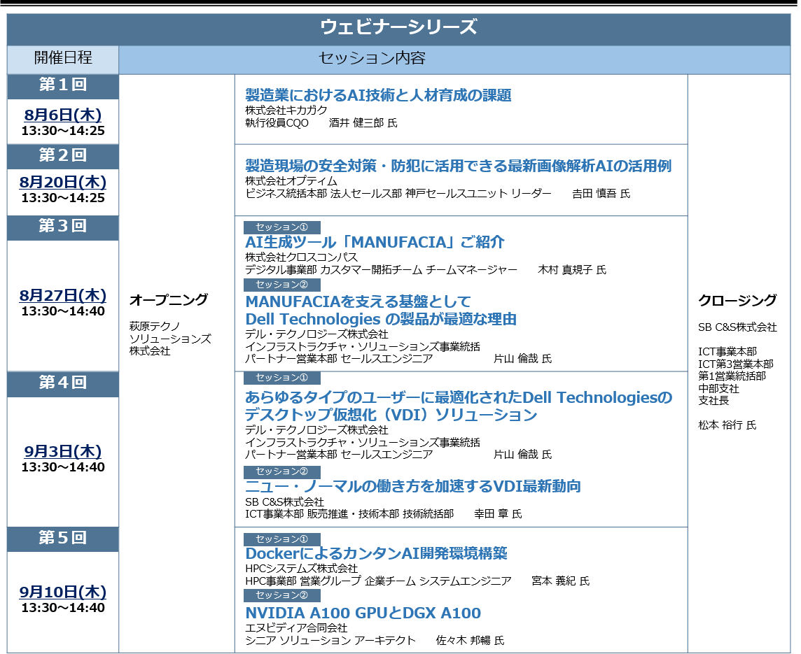Click title DockerによるカンタンAI開発環境構築

click(x=376, y=553)
